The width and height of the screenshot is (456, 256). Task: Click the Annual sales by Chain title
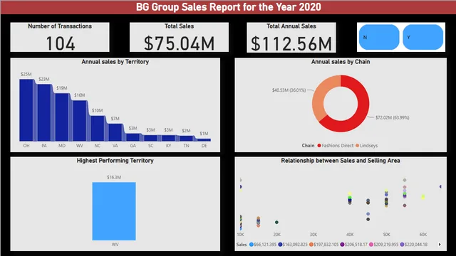point(341,62)
